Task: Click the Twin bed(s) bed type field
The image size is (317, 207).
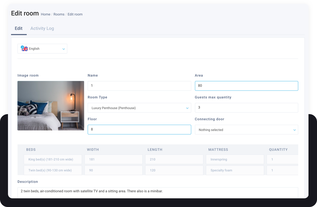Action: pos(53,170)
